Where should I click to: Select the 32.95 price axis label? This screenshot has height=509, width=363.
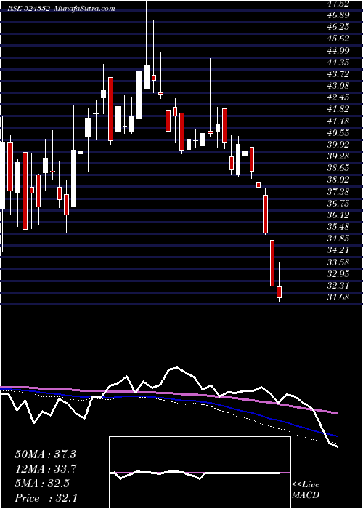point(338,274)
